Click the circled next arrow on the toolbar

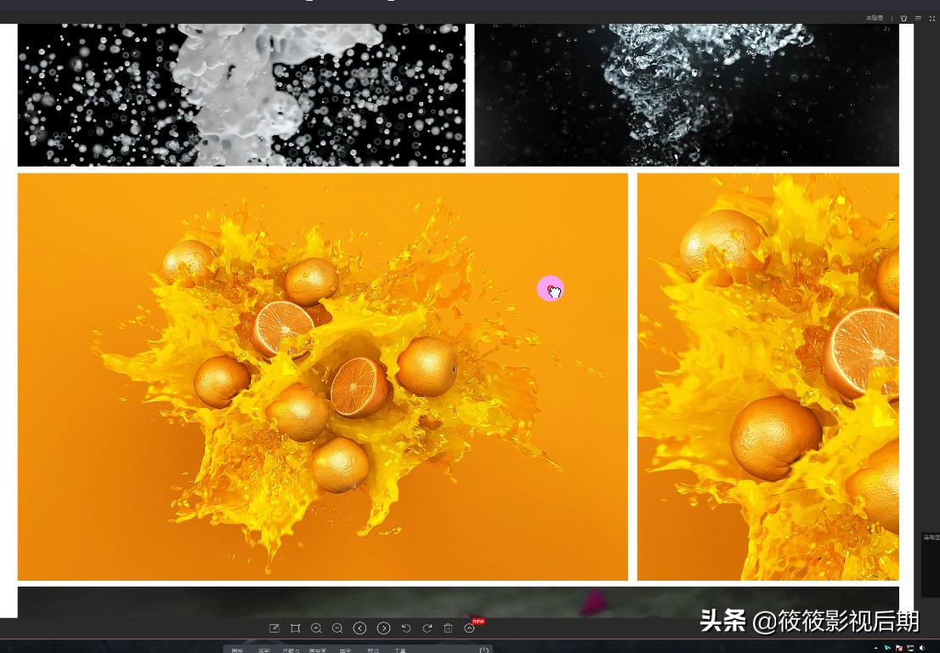(384, 627)
